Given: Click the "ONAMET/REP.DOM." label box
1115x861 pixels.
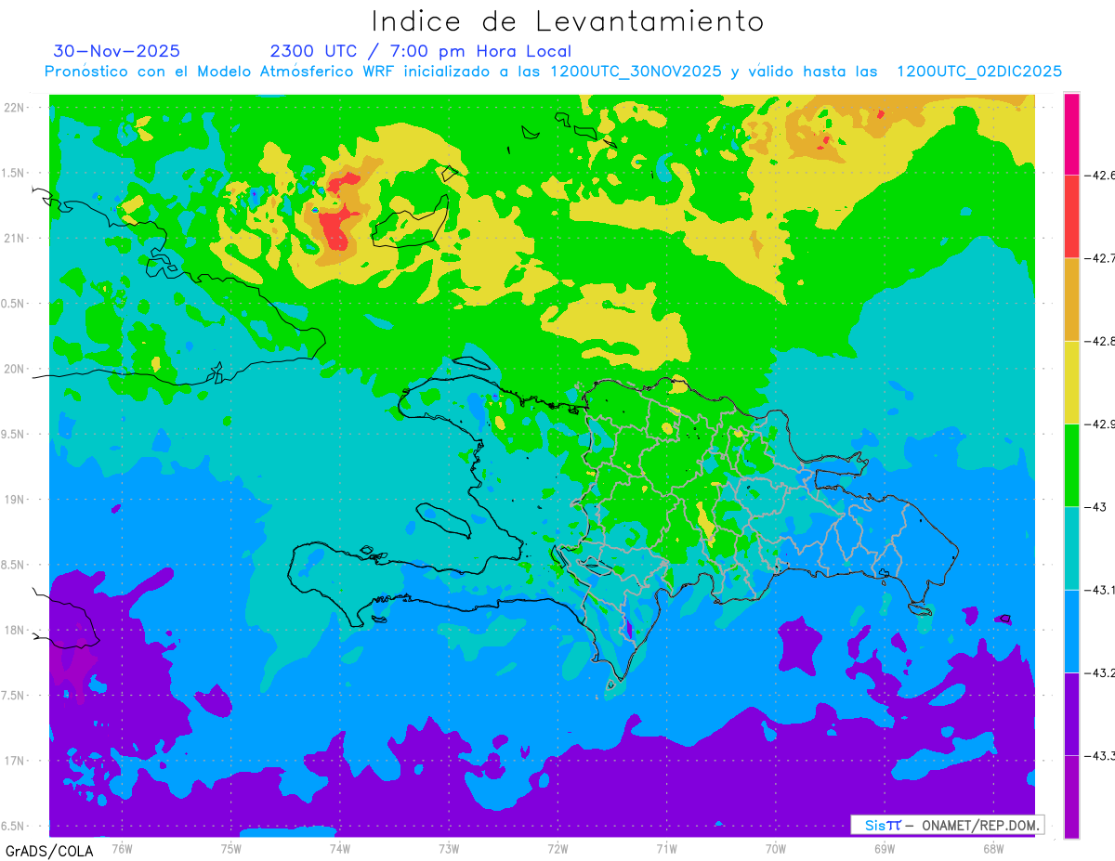Looking at the screenshot, I should 948,825.
